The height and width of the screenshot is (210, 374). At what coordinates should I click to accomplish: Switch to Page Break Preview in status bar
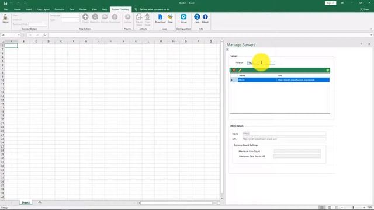[337, 208]
